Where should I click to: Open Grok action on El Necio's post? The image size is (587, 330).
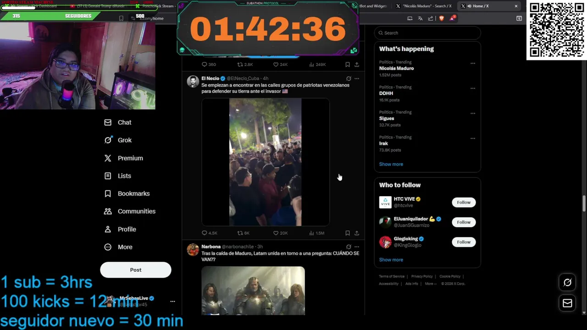pyautogui.click(x=349, y=78)
